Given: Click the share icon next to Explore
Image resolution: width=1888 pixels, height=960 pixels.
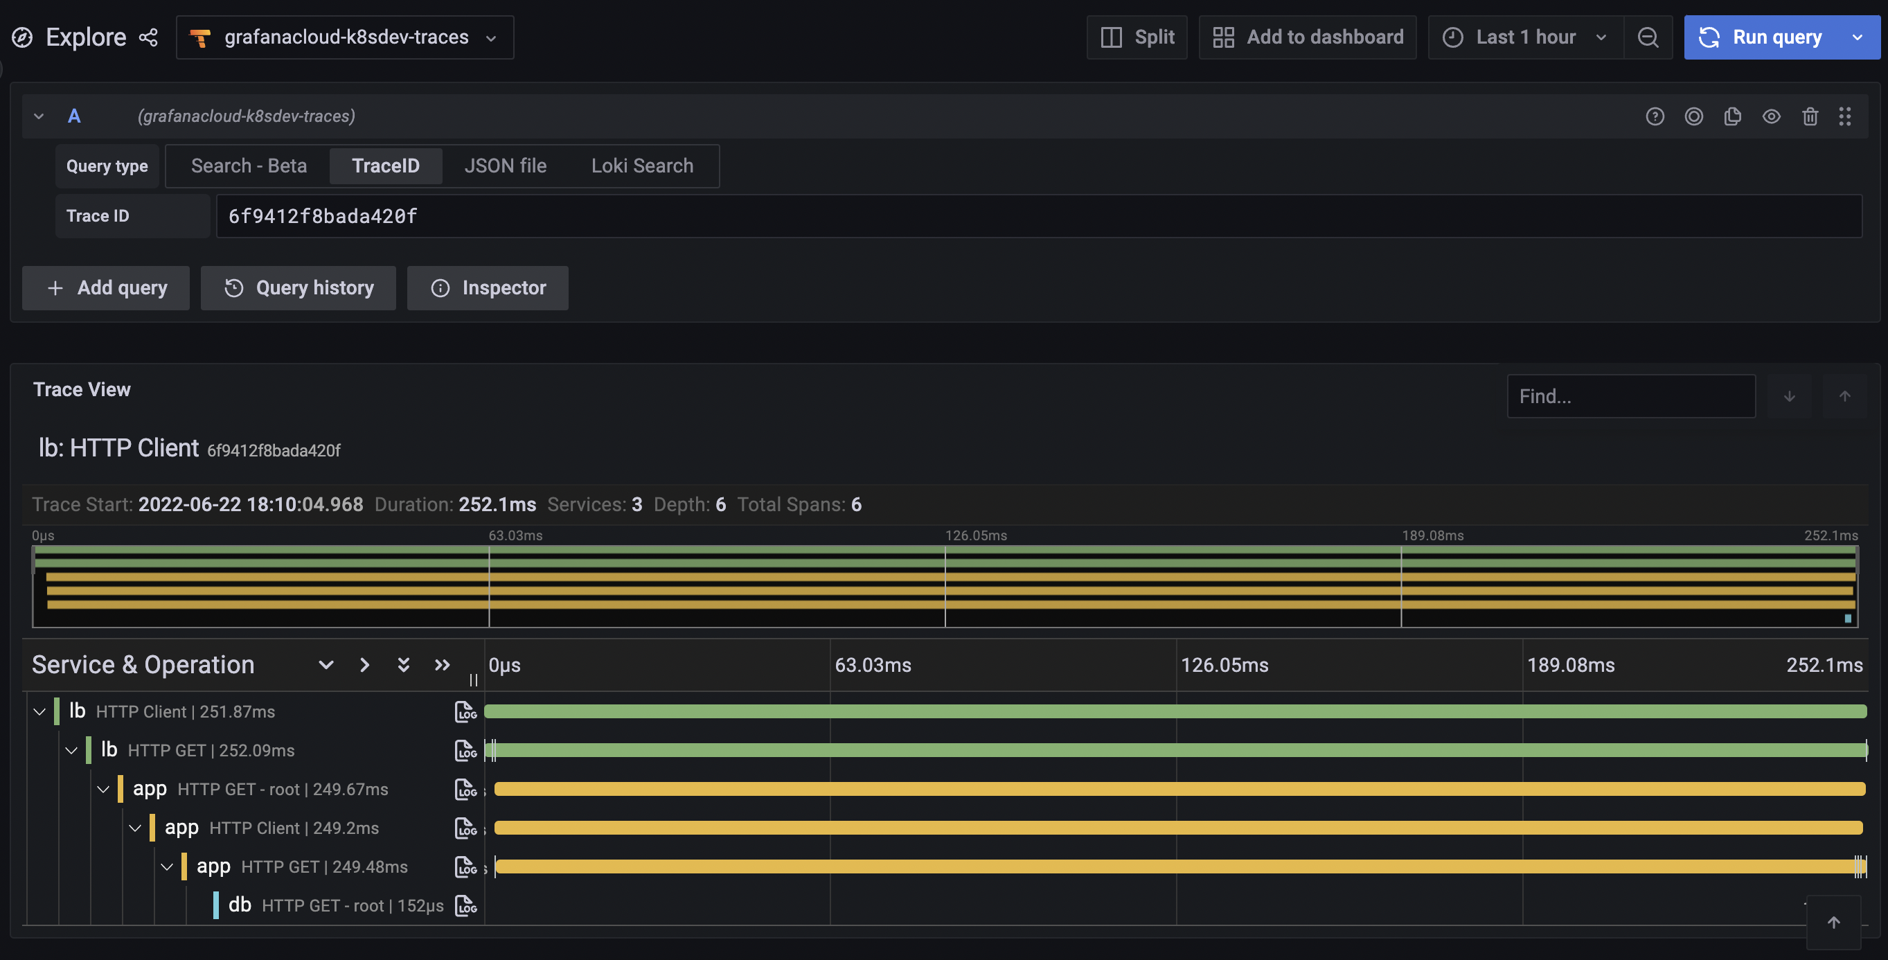Looking at the screenshot, I should pyautogui.click(x=149, y=37).
